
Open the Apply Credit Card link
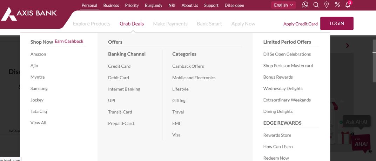301,24
